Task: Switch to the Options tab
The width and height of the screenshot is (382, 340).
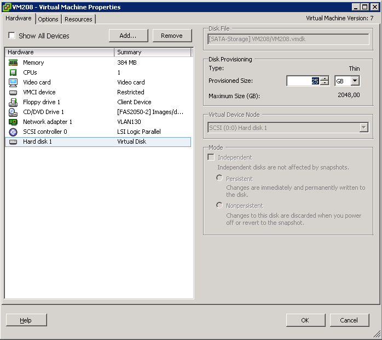Action: (48, 19)
